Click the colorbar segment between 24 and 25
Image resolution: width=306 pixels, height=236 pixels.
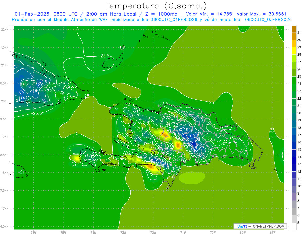coord(294,80)
